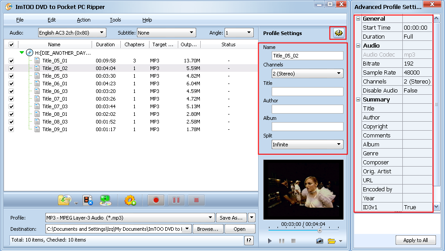This screenshot has width=445, height=251.
Task: Open the Profile format dropdown
Action: click(x=130, y=218)
